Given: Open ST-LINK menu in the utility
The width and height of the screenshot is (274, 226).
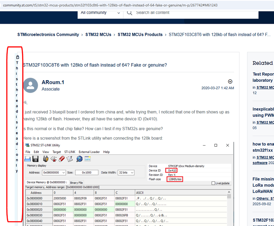Looking at the screenshot, I should pyautogui.click(x=70, y=152).
